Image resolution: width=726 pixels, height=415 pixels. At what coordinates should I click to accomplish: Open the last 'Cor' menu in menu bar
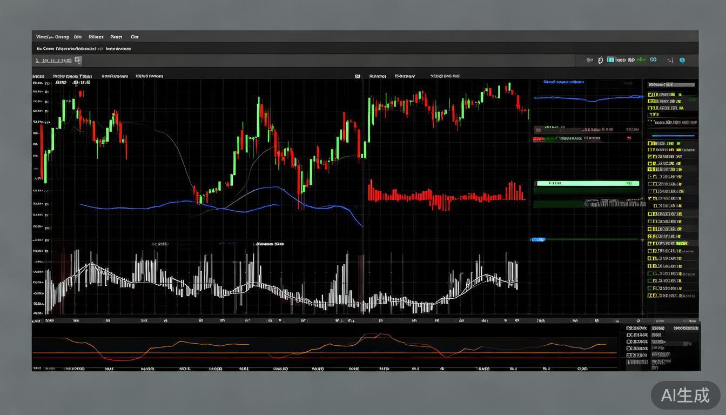point(135,37)
